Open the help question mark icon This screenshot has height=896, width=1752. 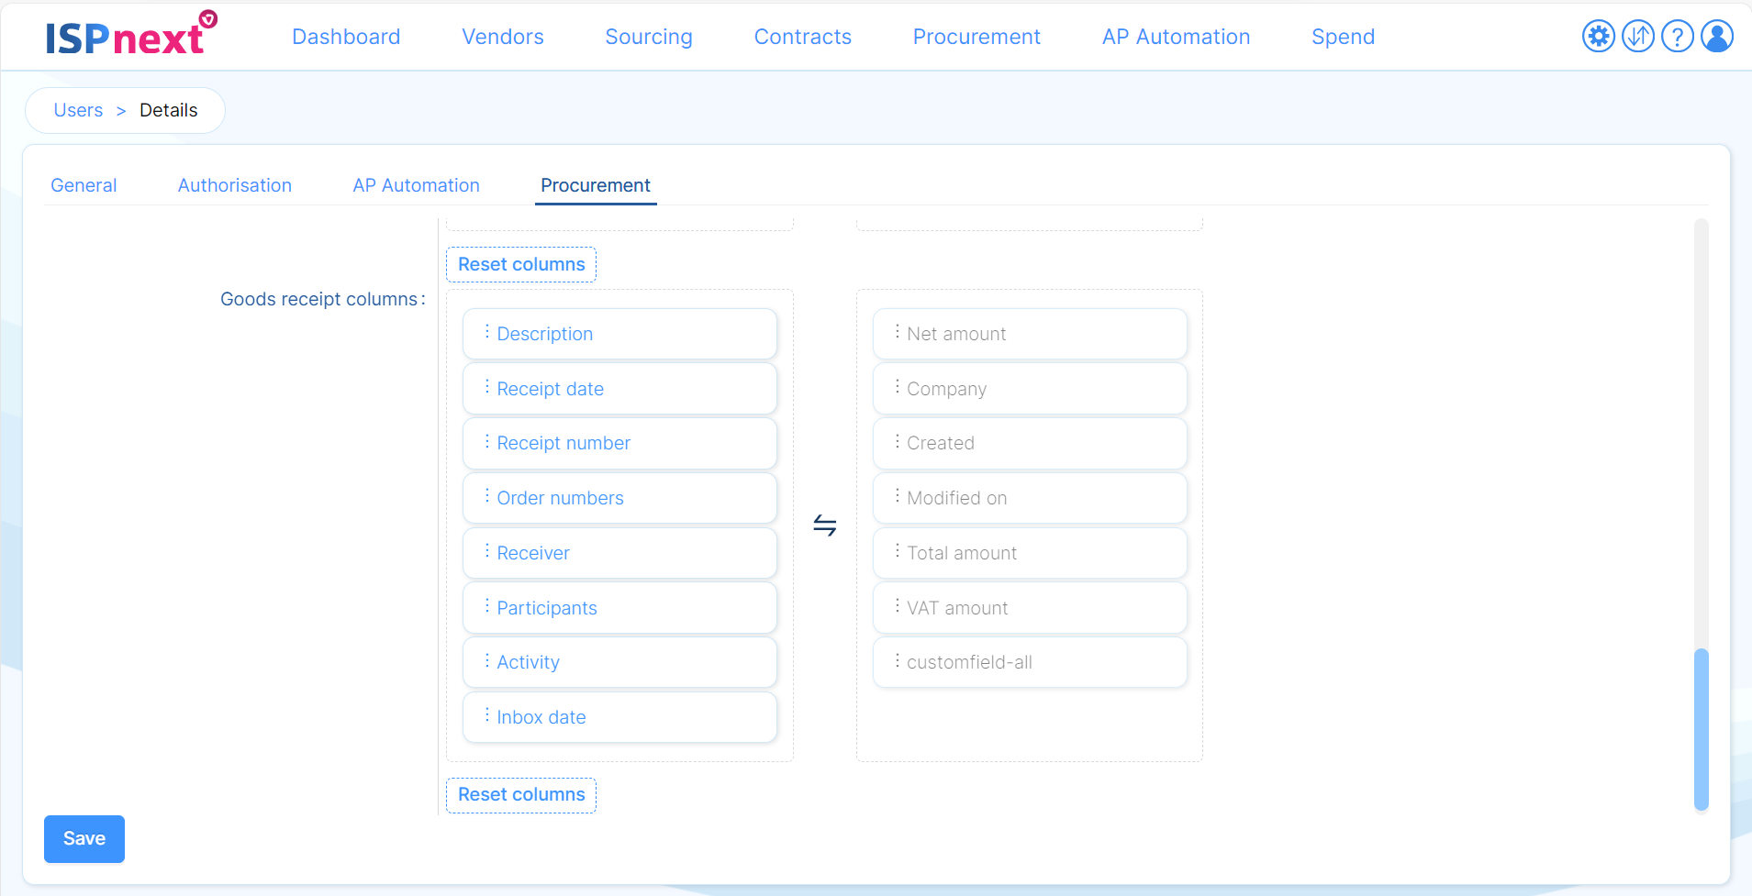1677,37
